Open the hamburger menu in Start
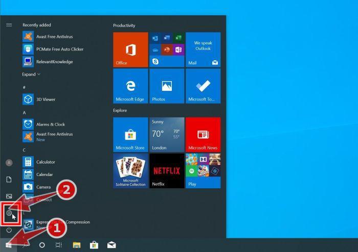Screen dimensions: 358x252 coord(9,25)
